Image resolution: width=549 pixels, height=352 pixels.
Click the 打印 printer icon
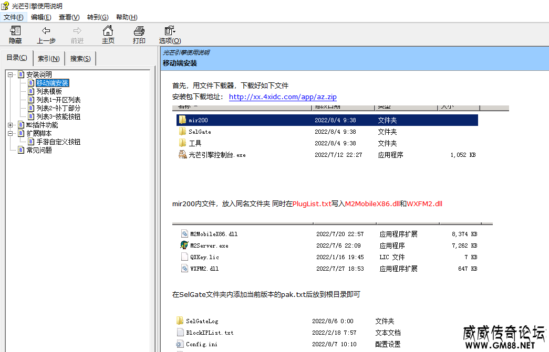pos(139,31)
